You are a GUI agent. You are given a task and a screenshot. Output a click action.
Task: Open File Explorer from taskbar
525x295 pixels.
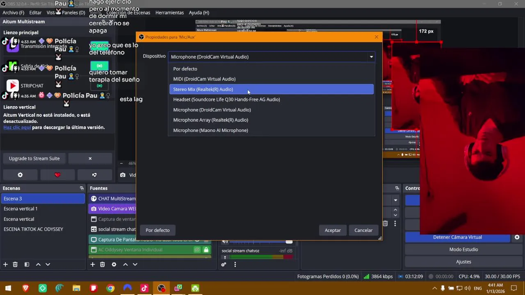76,288
